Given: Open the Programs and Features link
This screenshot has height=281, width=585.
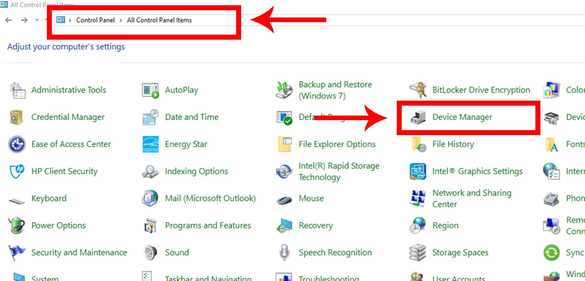Looking at the screenshot, I should click(x=208, y=226).
